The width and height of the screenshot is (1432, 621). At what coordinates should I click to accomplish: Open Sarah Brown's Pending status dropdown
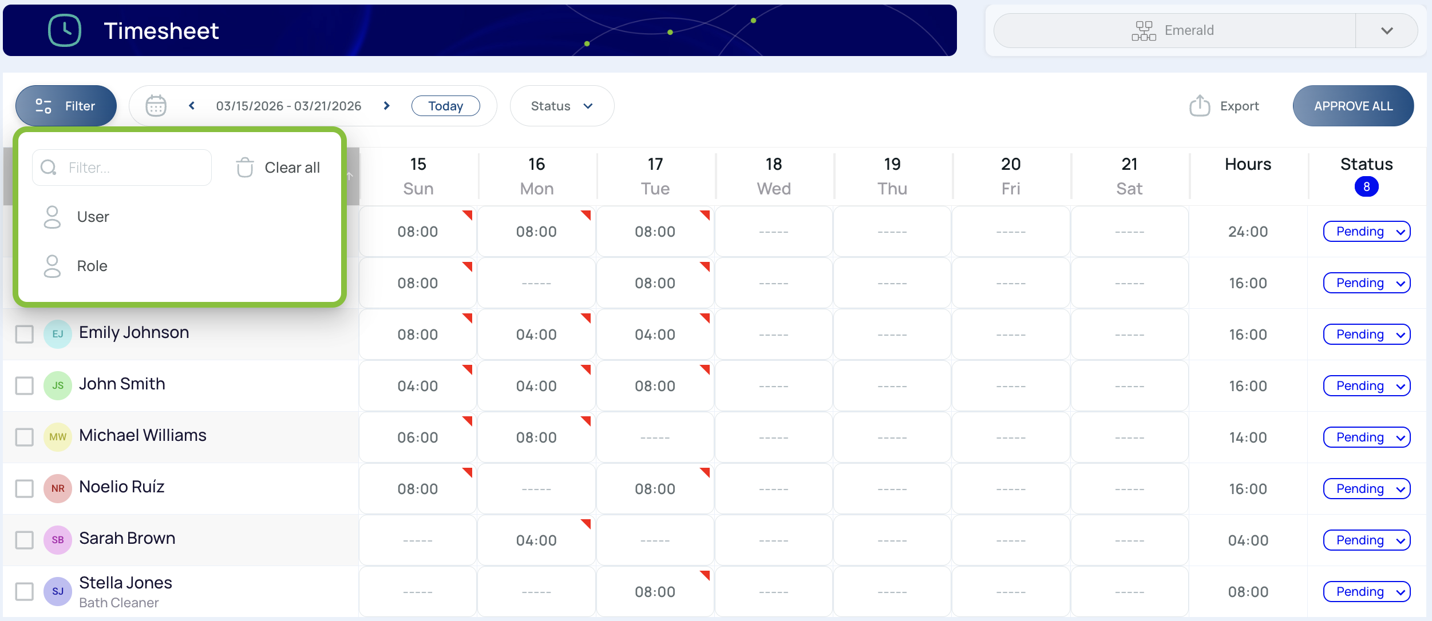pos(1366,540)
